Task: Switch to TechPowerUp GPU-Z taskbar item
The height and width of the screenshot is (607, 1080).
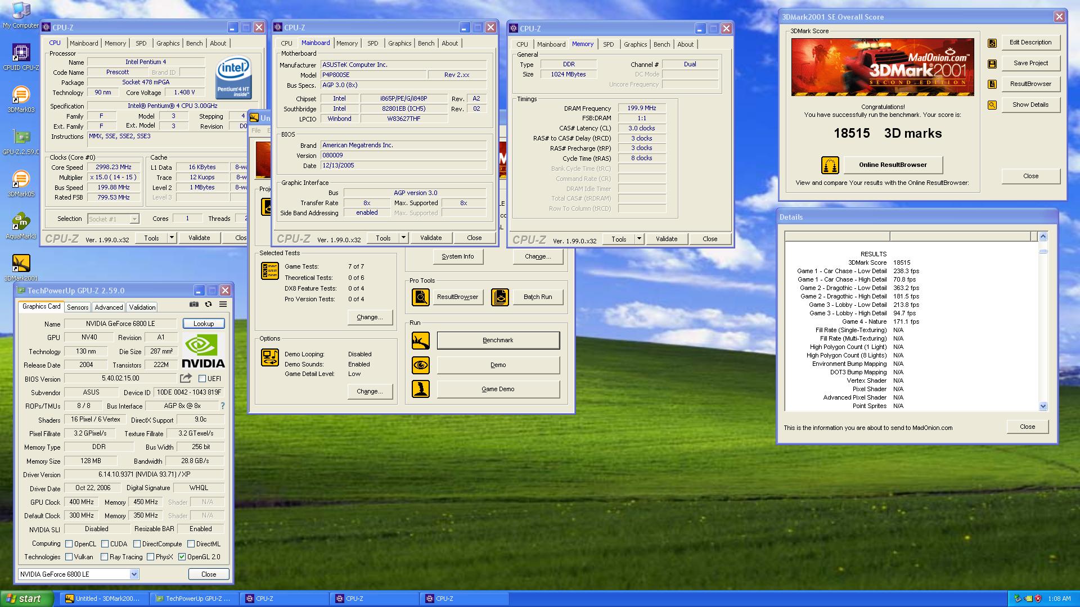Action: (x=193, y=599)
